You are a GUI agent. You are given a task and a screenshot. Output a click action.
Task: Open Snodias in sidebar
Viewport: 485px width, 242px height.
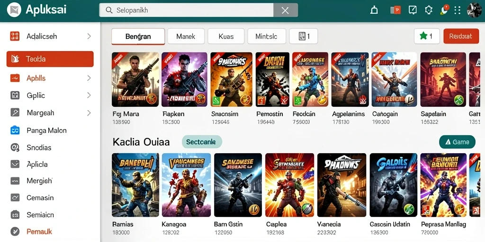[x=39, y=147]
